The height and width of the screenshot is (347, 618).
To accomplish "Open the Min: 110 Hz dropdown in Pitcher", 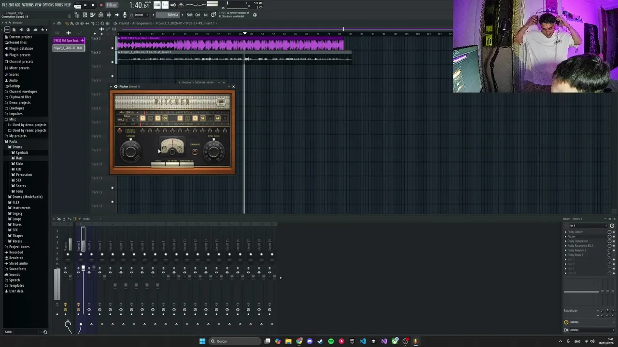I will coord(128,112).
